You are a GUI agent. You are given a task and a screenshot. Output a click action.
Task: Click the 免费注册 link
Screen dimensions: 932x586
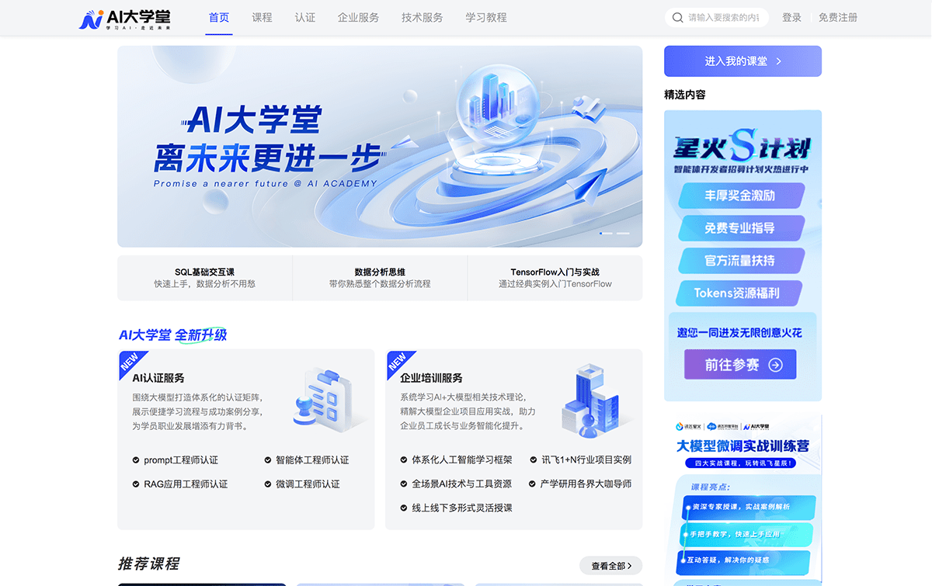(838, 17)
